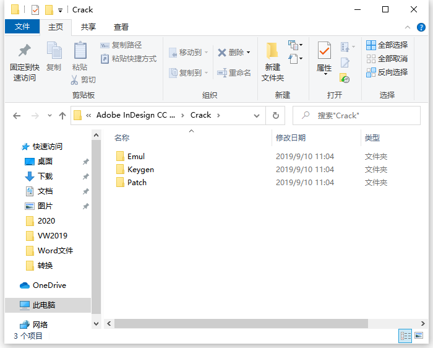Click the Copy icon in clipboard group
The height and width of the screenshot is (348, 433).
[x=54, y=50]
